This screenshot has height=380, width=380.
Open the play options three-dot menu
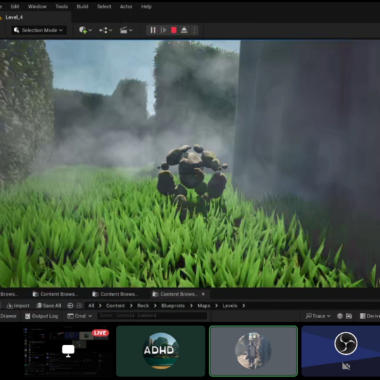[194, 30]
